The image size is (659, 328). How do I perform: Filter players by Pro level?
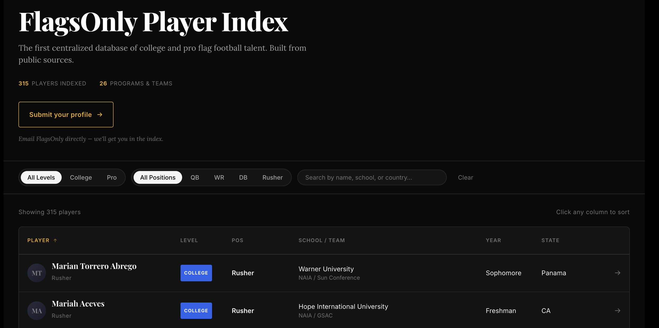pyautogui.click(x=112, y=177)
